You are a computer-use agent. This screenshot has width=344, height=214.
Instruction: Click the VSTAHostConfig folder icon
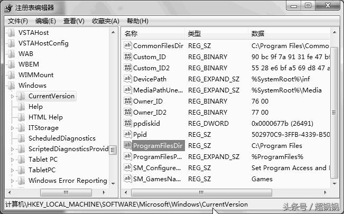coord(12,43)
